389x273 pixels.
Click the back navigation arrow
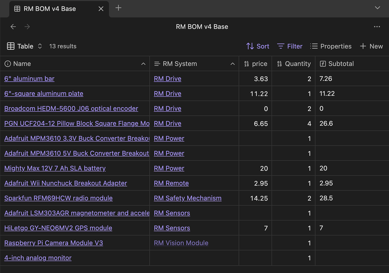13,27
